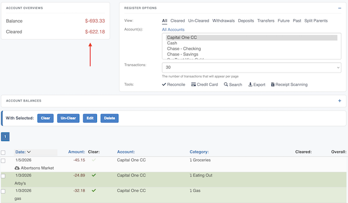Open the Search tool

(x=233, y=84)
